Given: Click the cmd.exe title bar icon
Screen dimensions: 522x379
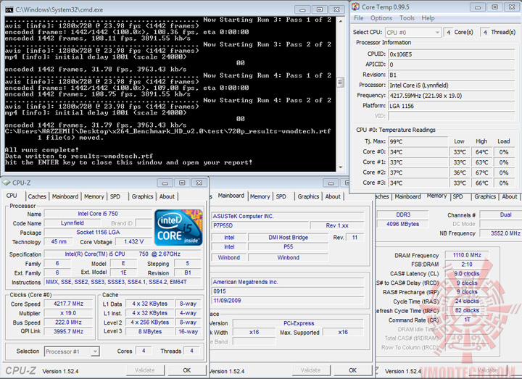Looking at the screenshot, I should click(x=9, y=9).
